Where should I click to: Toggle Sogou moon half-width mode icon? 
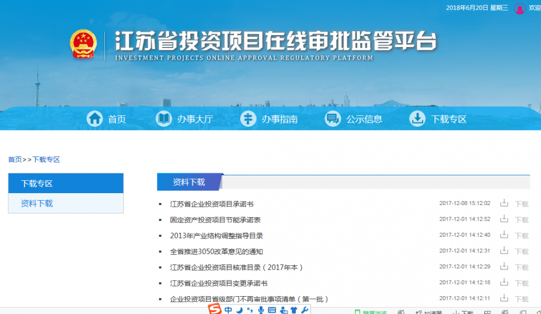239,310
